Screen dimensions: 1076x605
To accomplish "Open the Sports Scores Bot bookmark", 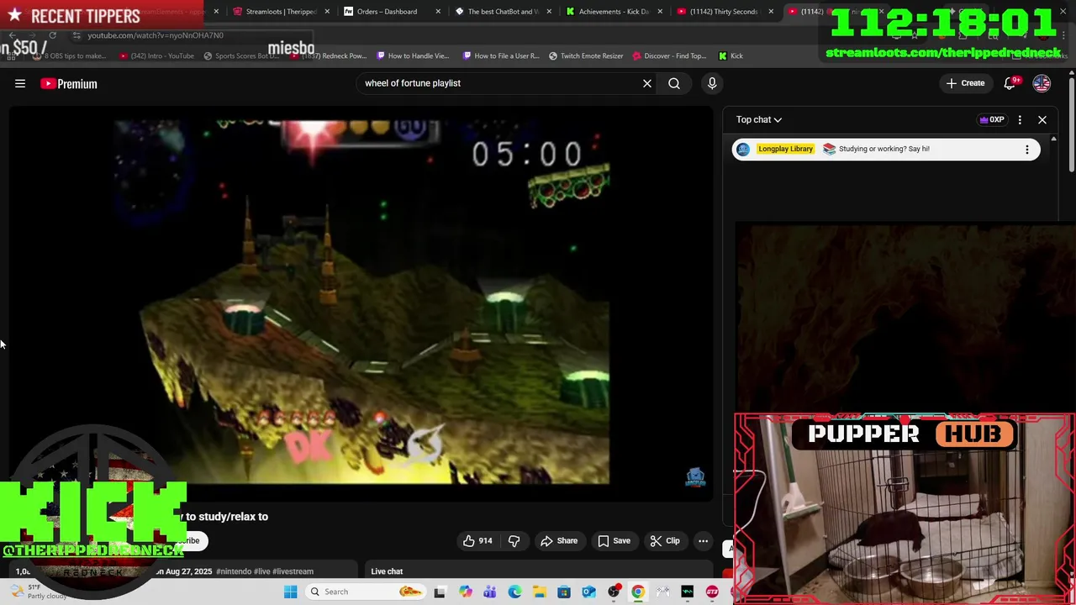I will click(x=241, y=55).
